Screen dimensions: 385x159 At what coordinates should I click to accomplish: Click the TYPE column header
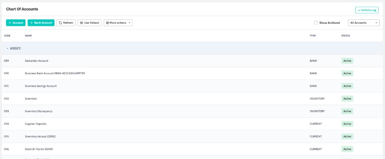tap(313, 36)
